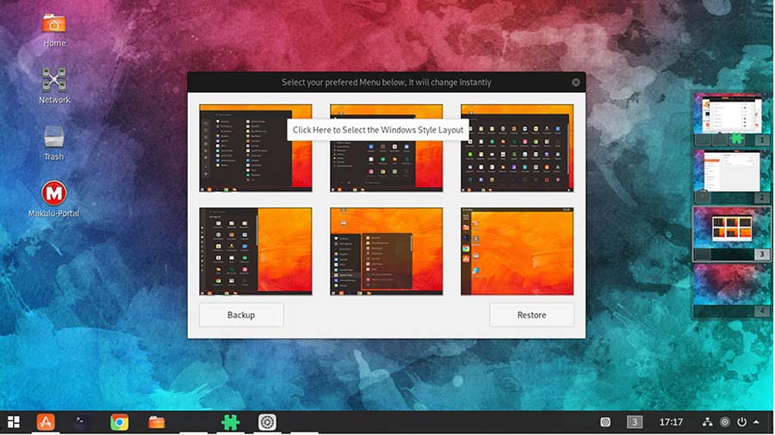Open the file manager from the taskbar
Viewport: 775px width, 435px height.
(156, 422)
